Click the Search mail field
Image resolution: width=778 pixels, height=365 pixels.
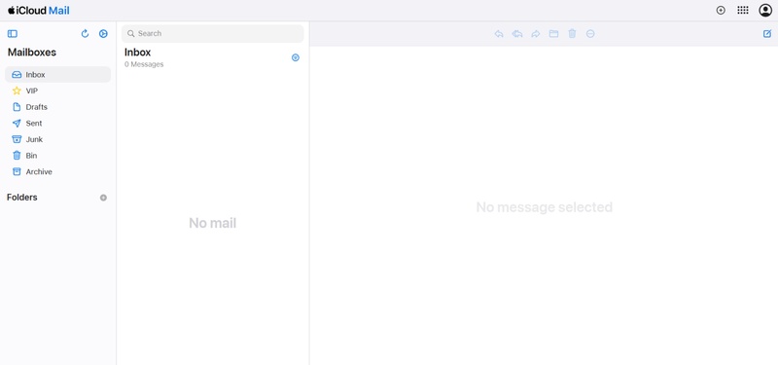(212, 34)
